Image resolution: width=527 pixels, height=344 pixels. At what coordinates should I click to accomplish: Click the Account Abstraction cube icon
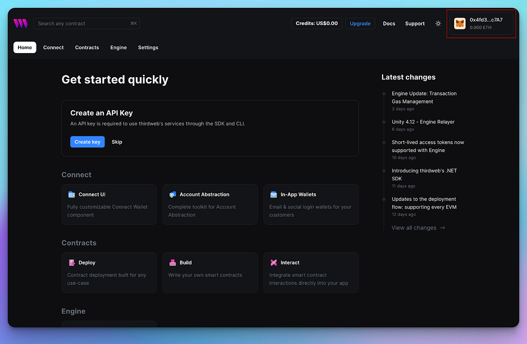[173, 194]
